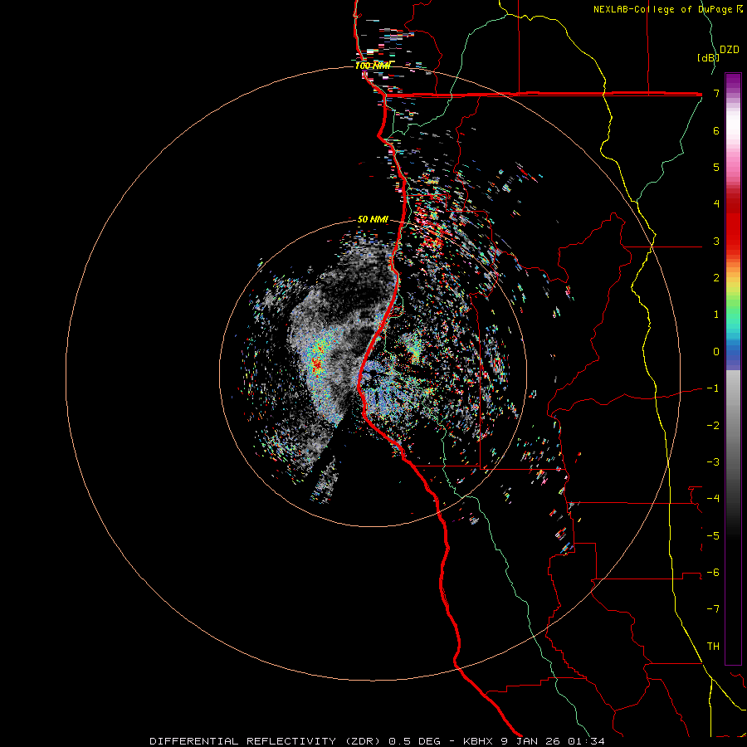
Task: Click the -5 tick label on the scale
Action: (x=713, y=535)
